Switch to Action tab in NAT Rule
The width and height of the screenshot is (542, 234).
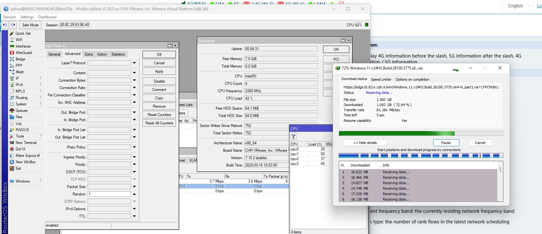point(102,54)
